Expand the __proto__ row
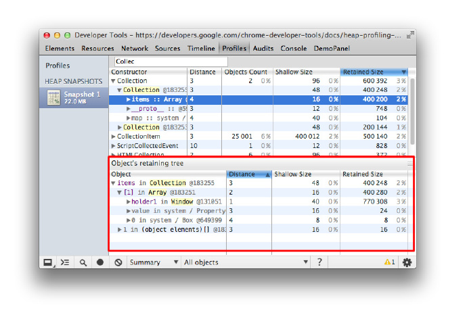The width and height of the screenshot is (467, 313). click(129, 109)
